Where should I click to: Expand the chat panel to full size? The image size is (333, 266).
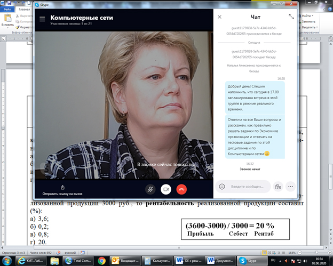[x=291, y=17]
